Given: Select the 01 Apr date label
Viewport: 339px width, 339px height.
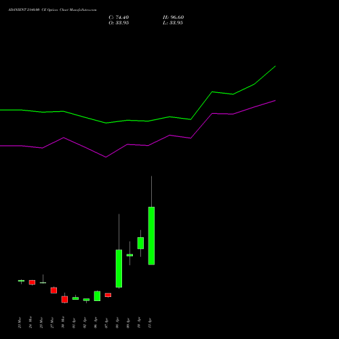Looking at the screenshot, I should point(74,323).
